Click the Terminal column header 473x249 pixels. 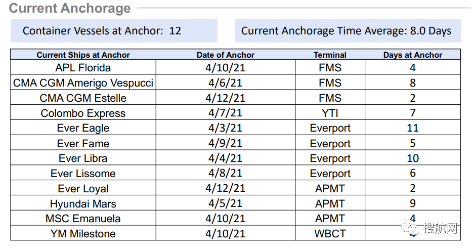point(330,55)
